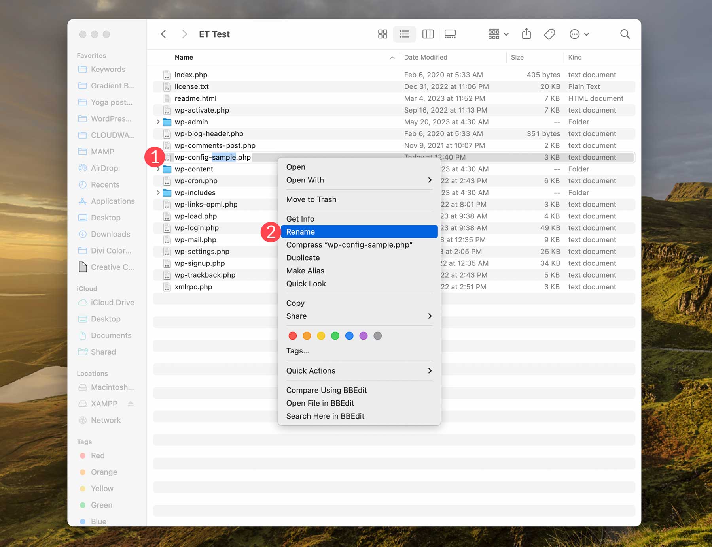
Task: Select AirDrop in the sidebar
Action: [104, 168]
